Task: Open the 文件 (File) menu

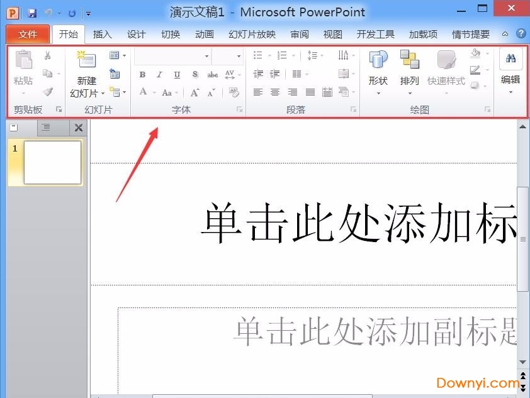Action: tap(27, 35)
